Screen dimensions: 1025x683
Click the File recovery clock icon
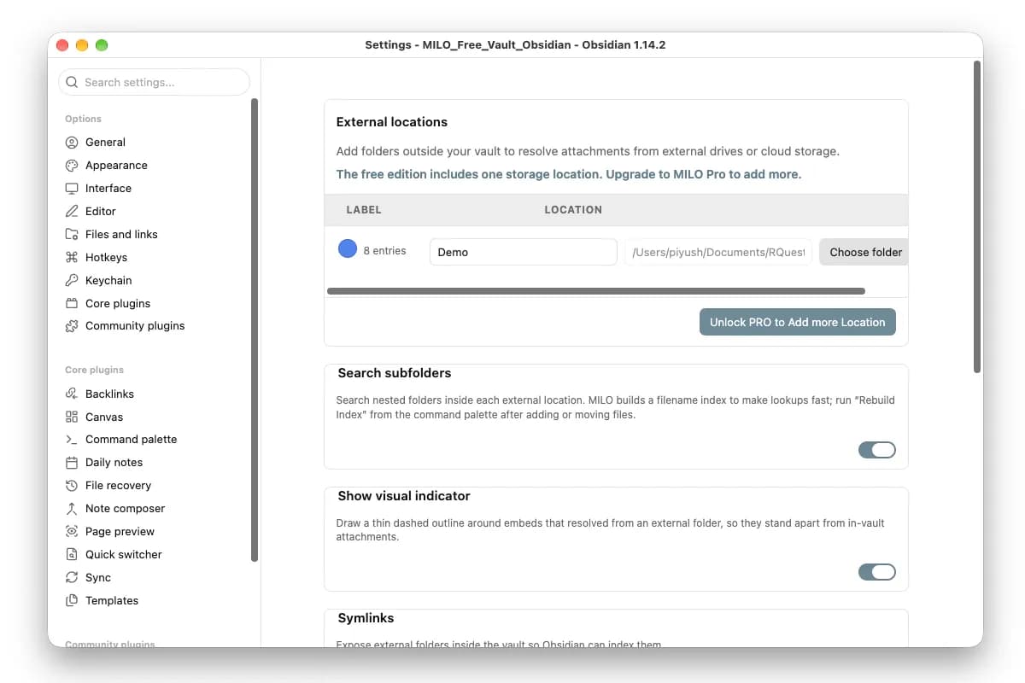[72, 486]
